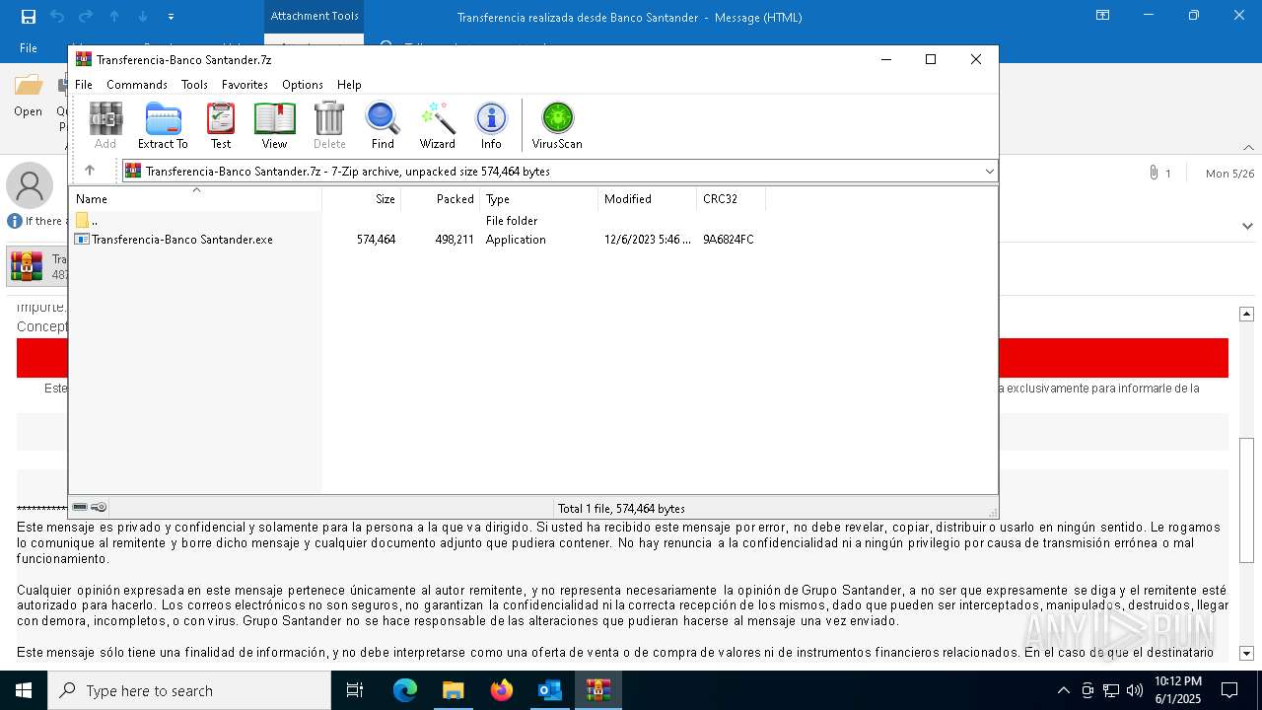Open the Commands menu
Viewport: 1262px width, 710px height.
coord(137,85)
